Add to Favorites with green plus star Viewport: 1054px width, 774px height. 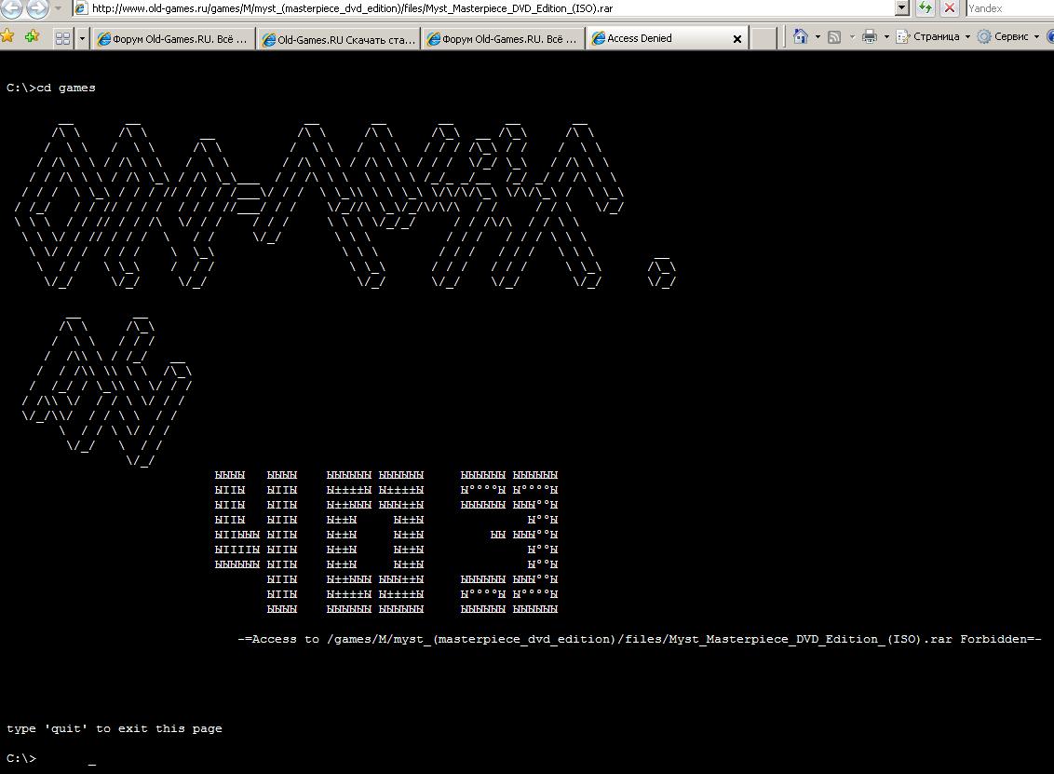click(x=32, y=36)
